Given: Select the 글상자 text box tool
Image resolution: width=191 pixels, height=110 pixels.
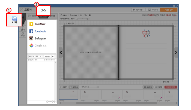Looking at the screenshot, I should click(23, 28).
